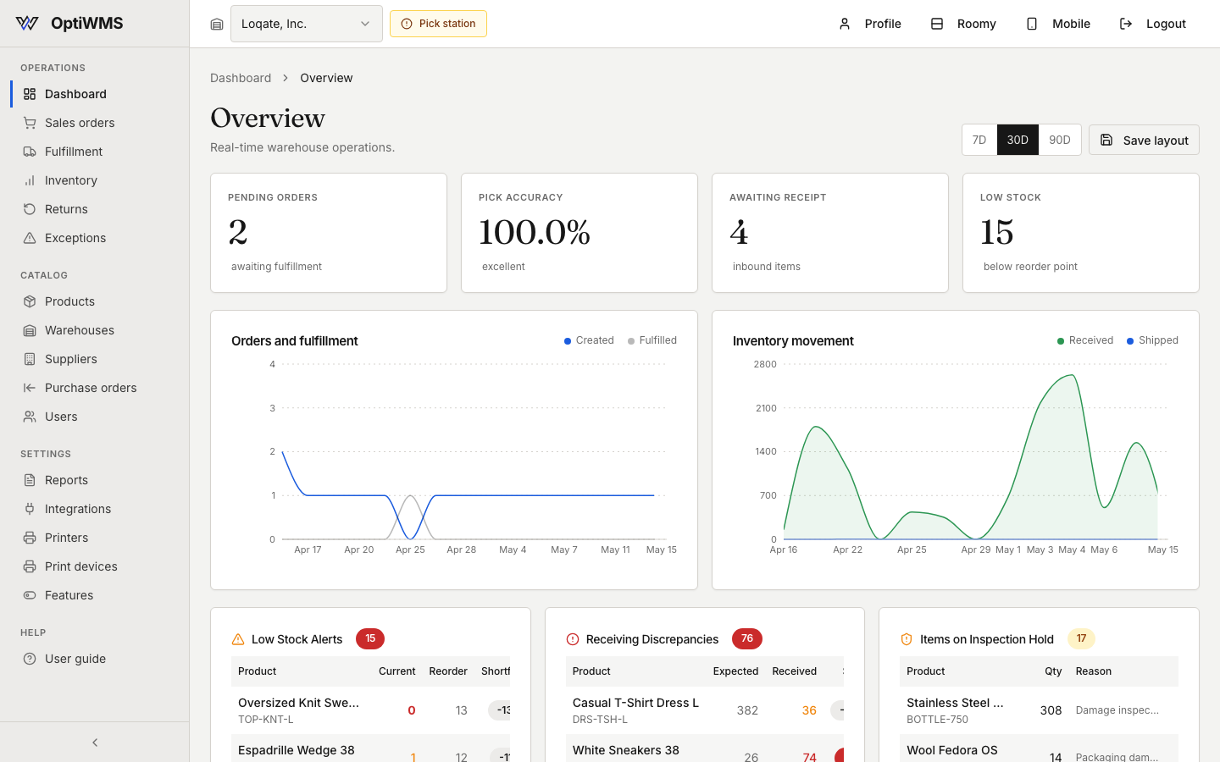Click the Pick Accuracy 100.0% card
Screen dimensions: 1220x762
[579, 233]
